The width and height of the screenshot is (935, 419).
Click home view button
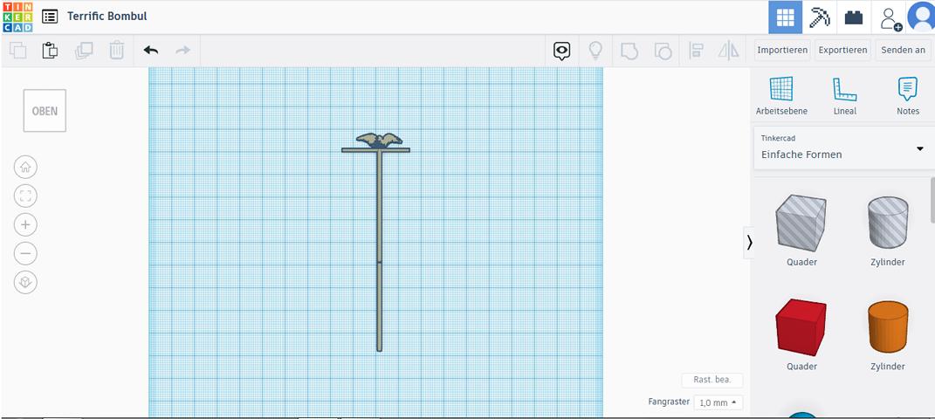coord(26,167)
